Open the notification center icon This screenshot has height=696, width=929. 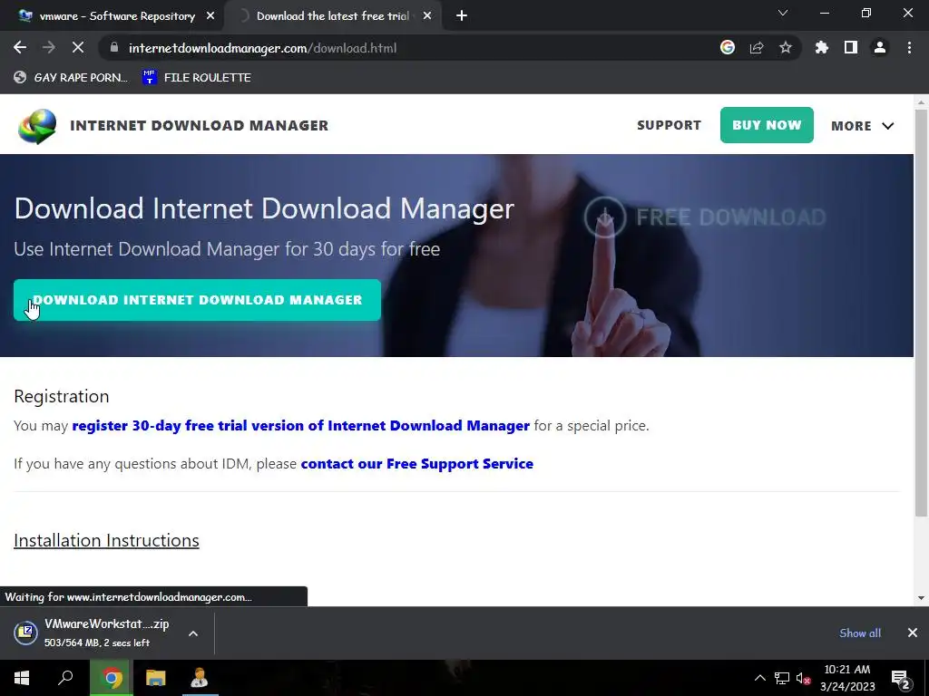pos(901,679)
